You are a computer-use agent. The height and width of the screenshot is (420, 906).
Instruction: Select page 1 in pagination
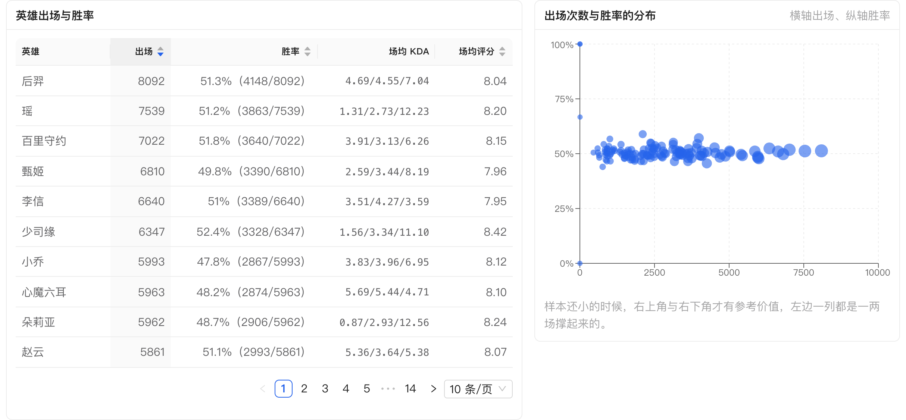(283, 389)
